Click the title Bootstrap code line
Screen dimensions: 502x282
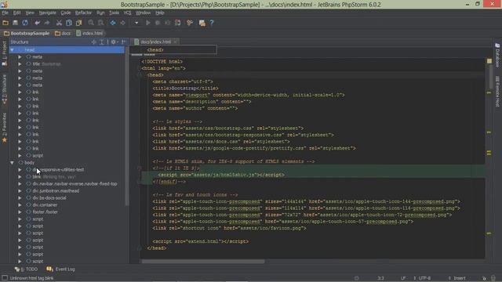185,89
